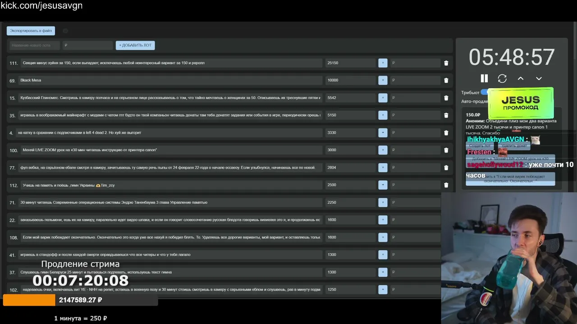Image resolution: width=577 pixels, height=324 pixels.
Task: Click plus on lot 71 Таненбаума row
Action: [383, 202]
